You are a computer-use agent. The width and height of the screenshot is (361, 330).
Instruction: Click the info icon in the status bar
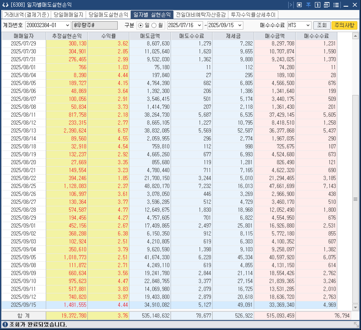pyautogui.click(x=4, y=325)
